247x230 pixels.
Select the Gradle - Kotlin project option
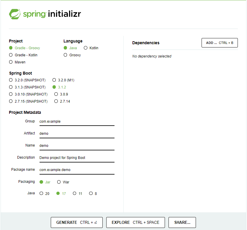[23, 55]
